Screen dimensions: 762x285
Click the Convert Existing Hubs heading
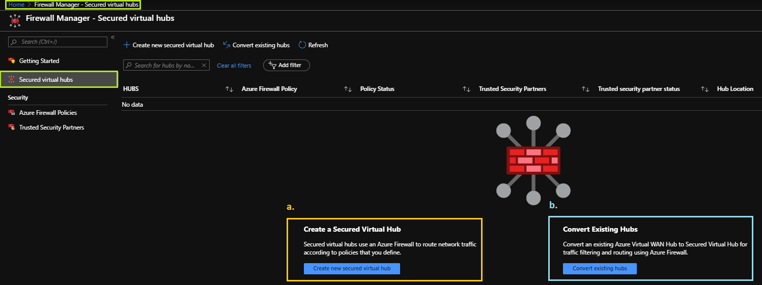point(600,230)
